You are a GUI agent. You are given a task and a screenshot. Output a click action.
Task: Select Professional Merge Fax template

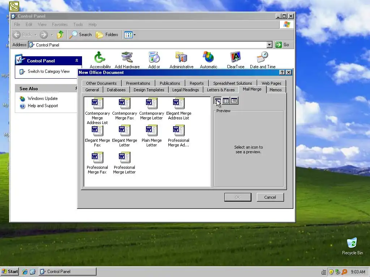[x=97, y=163]
